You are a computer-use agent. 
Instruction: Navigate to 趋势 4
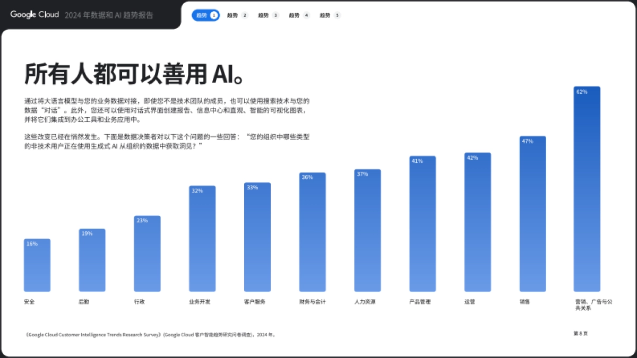298,15
